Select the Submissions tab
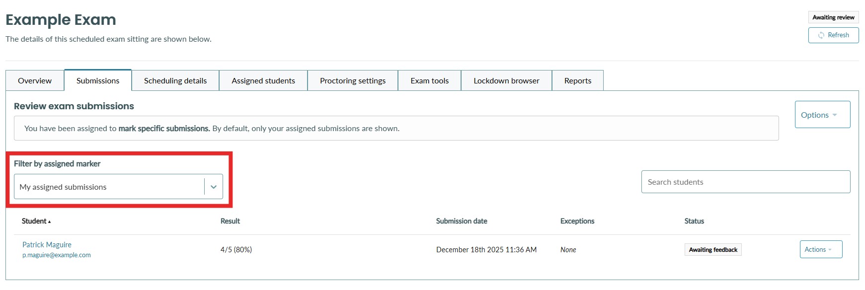The width and height of the screenshot is (865, 290). tap(98, 80)
